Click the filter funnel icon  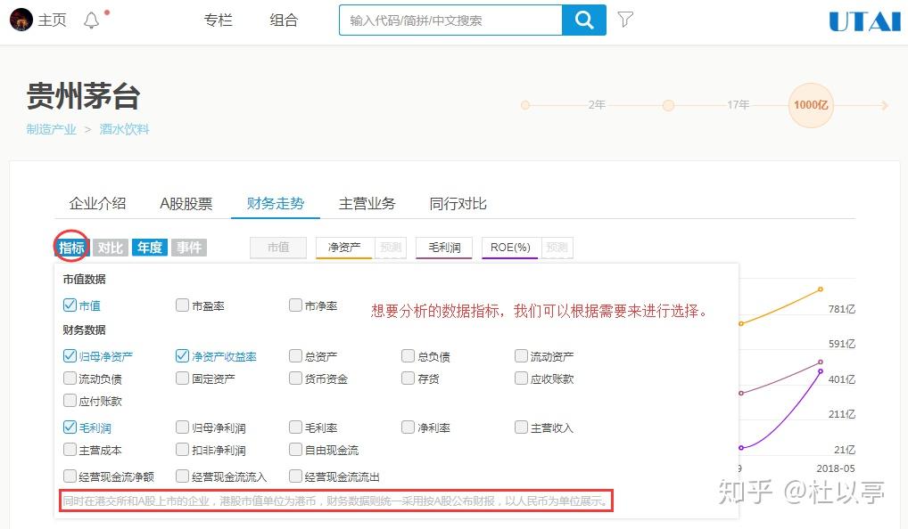click(x=625, y=20)
